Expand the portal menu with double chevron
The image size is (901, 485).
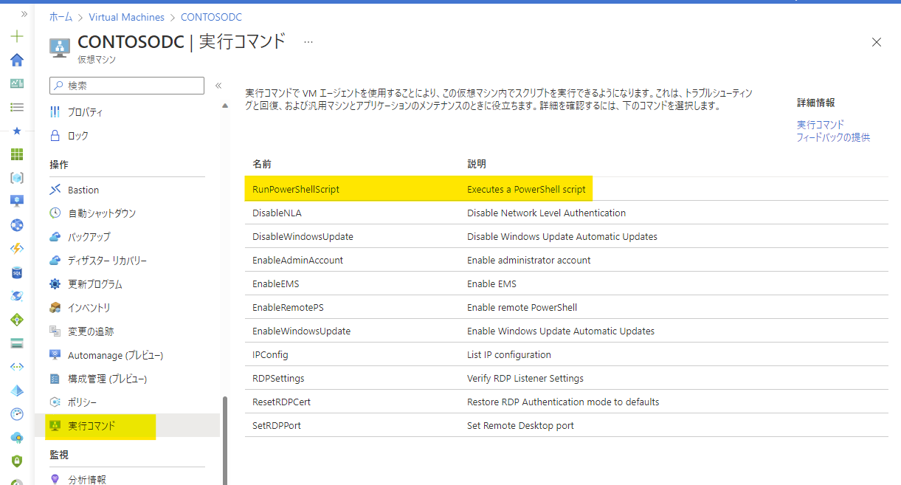click(x=24, y=13)
